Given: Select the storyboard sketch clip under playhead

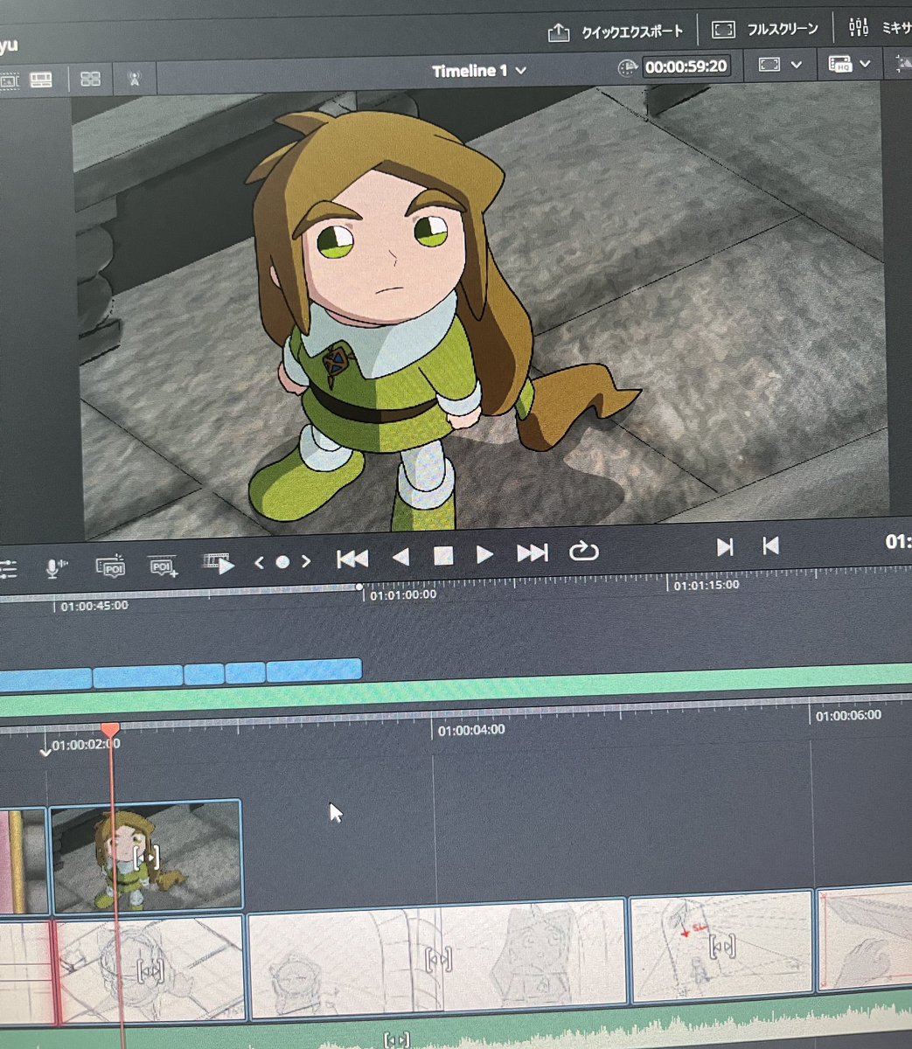Looking at the screenshot, I should [x=150, y=968].
